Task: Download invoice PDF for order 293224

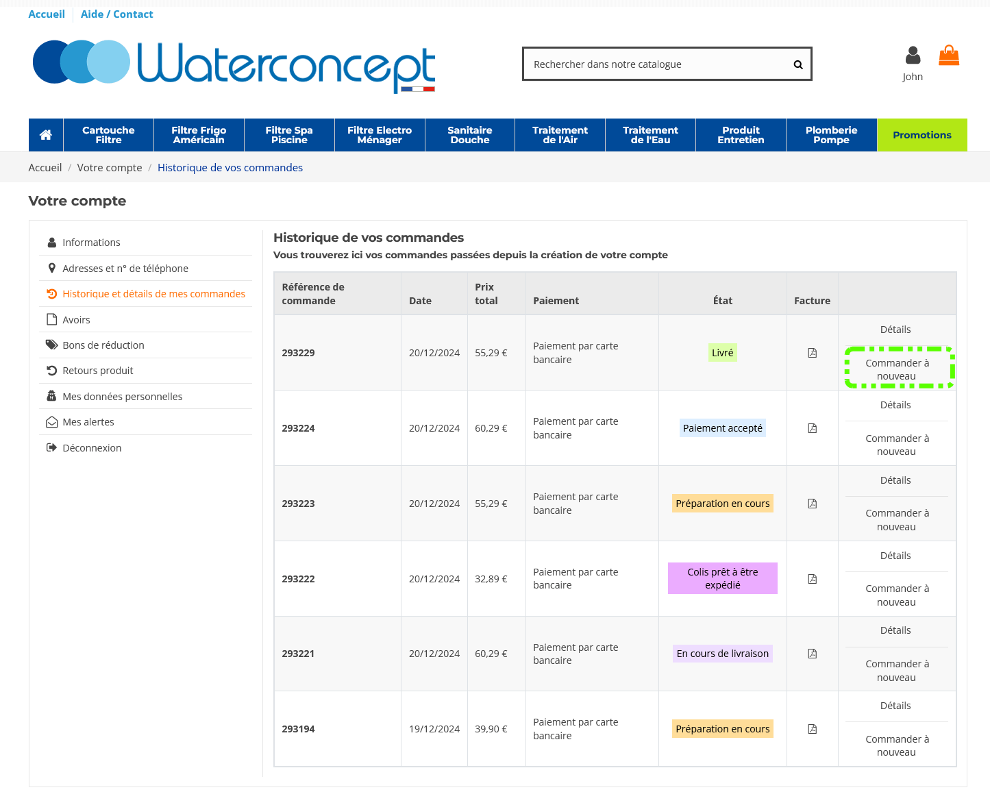Action: (812, 428)
